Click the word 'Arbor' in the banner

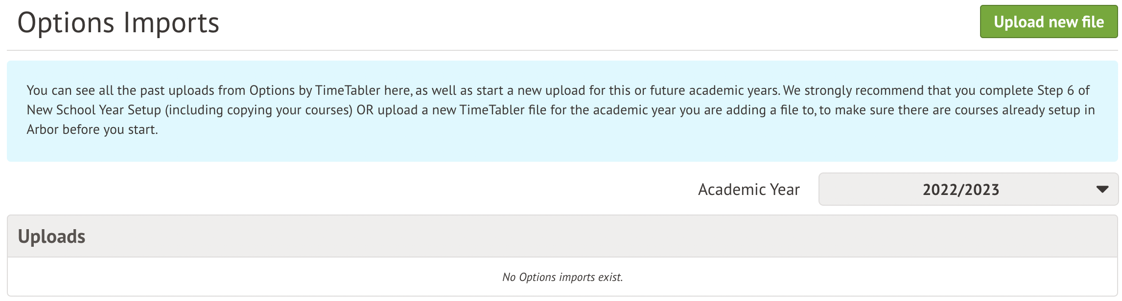click(x=43, y=129)
